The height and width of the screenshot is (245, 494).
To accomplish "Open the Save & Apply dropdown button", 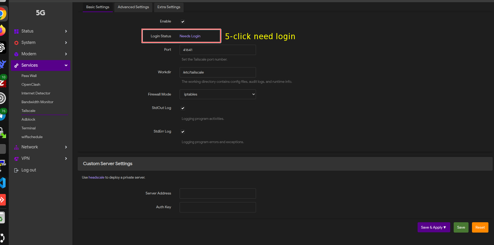I will point(434,228).
